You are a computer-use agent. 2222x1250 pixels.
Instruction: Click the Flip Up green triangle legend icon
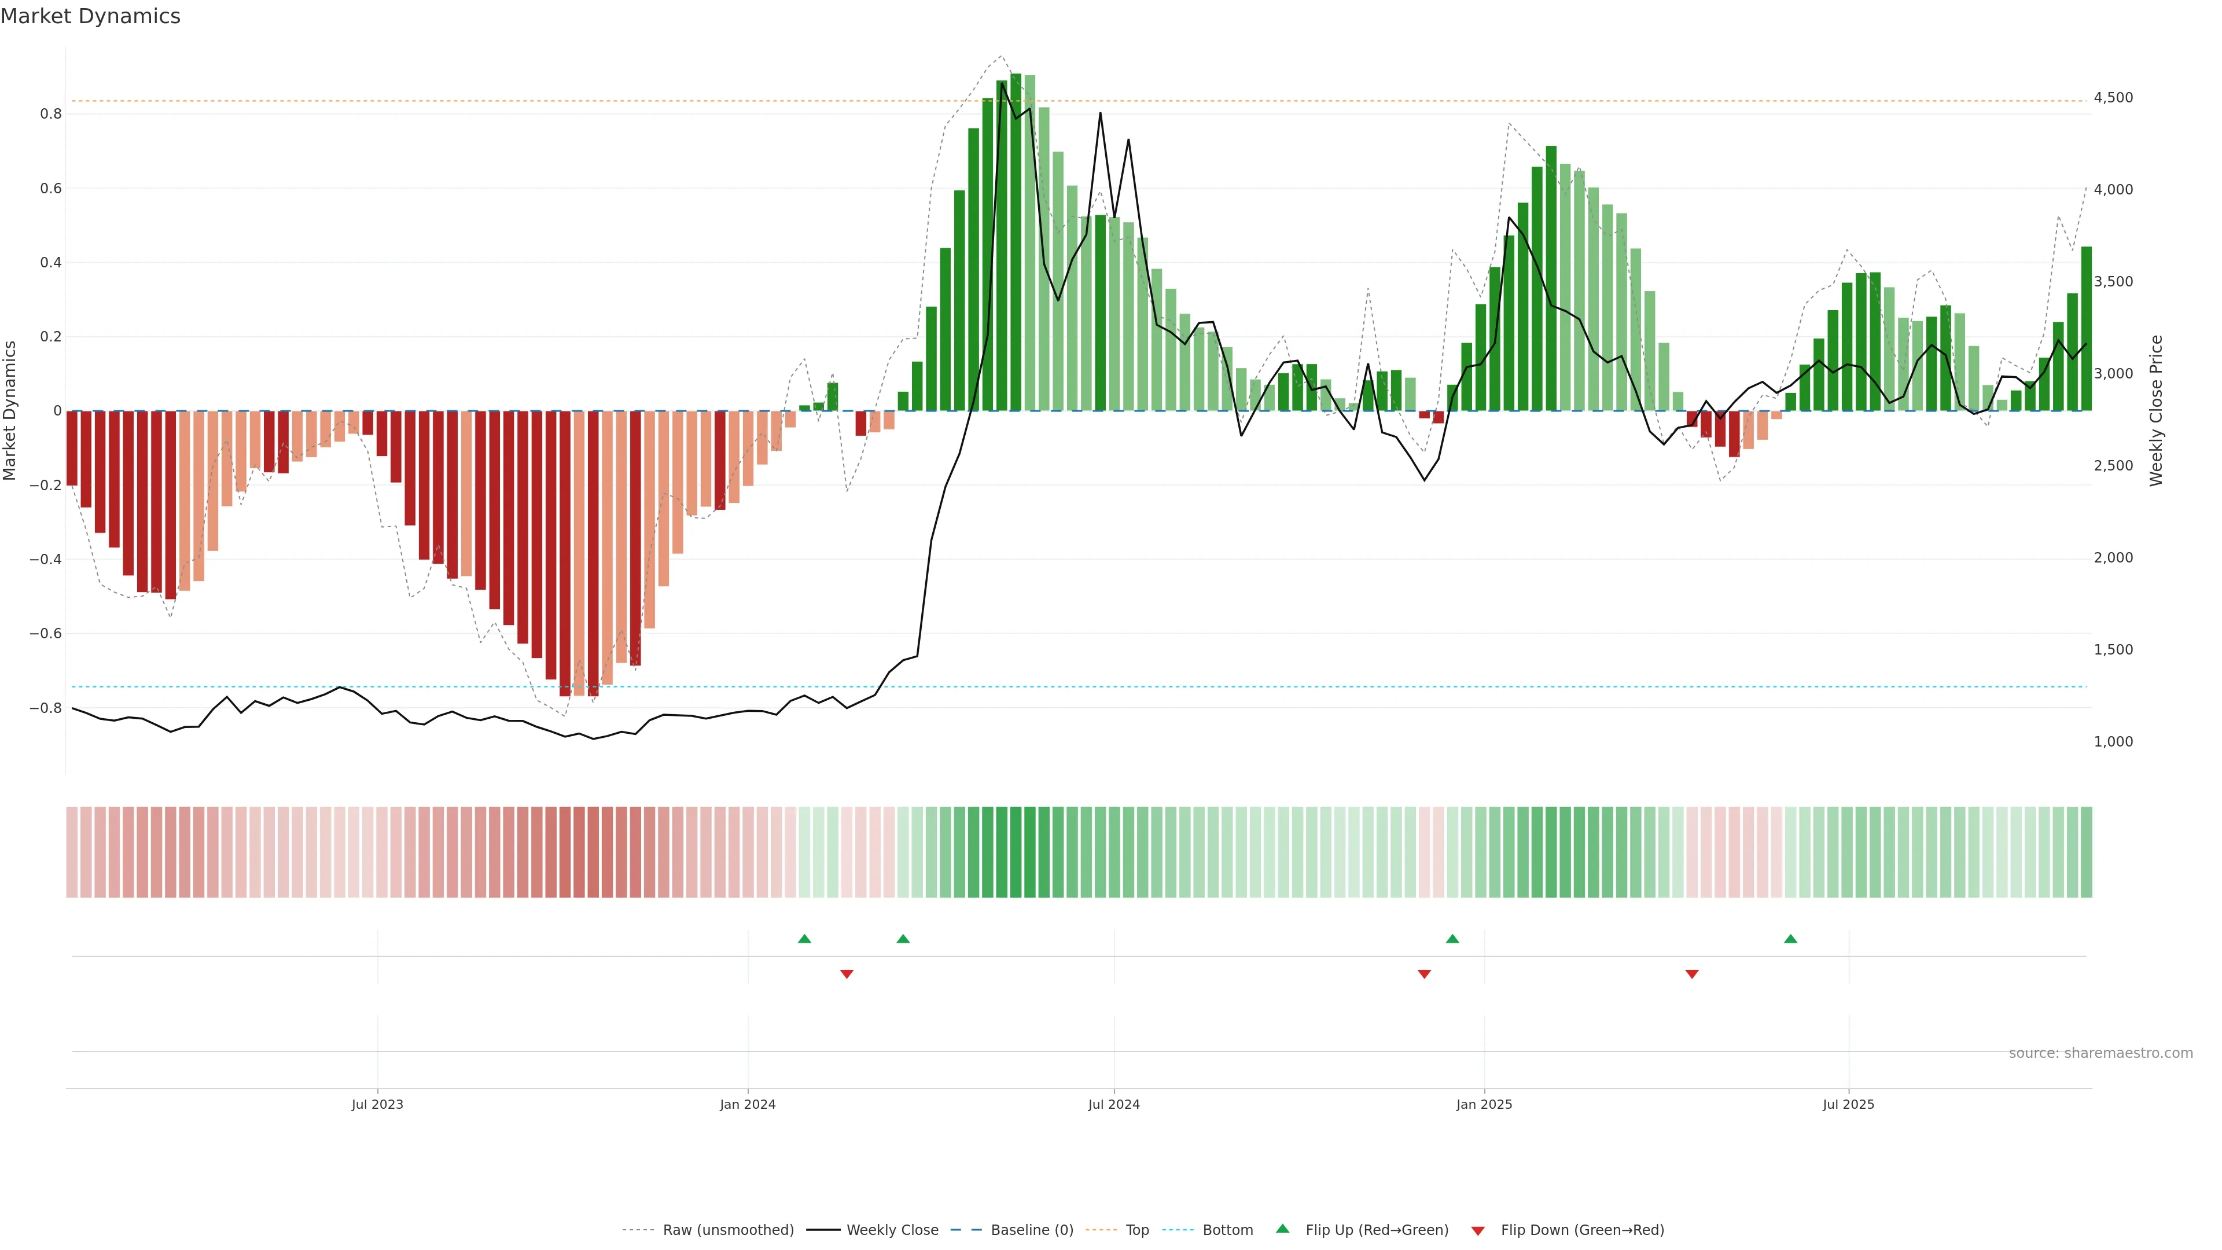point(1283,1229)
